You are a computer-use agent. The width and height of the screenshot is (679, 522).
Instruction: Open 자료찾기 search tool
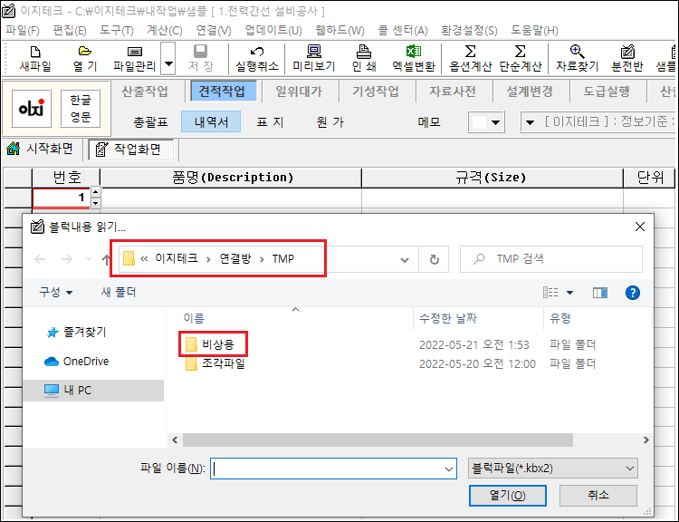click(578, 59)
